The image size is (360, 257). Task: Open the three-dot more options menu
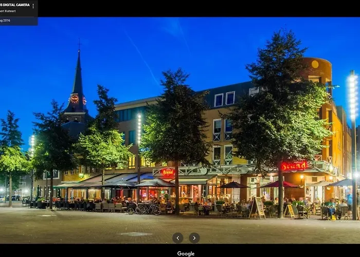[x=33, y=6]
